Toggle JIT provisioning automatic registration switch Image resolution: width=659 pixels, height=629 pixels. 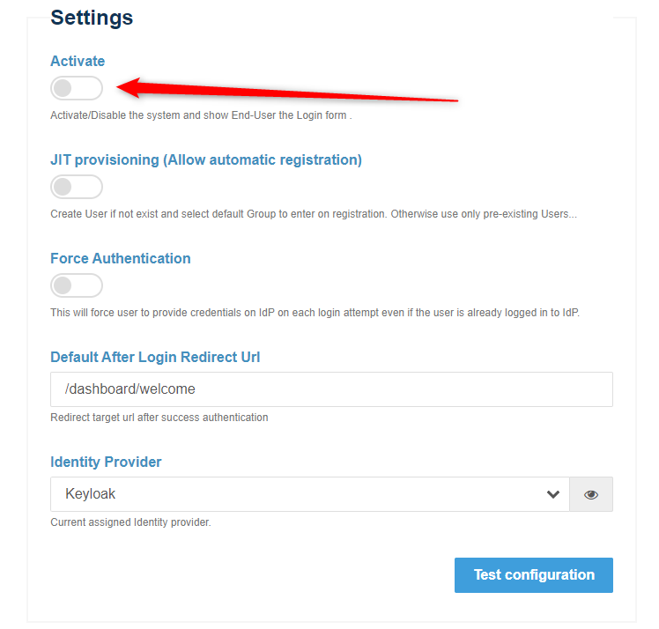click(76, 187)
